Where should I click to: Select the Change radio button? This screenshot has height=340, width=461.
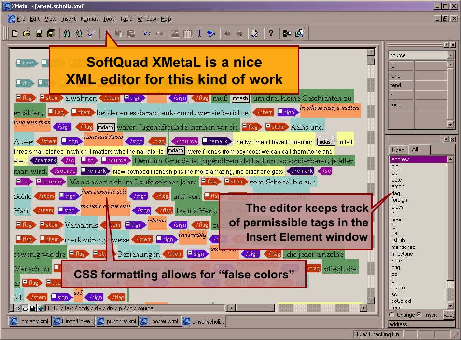[x=391, y=315]
